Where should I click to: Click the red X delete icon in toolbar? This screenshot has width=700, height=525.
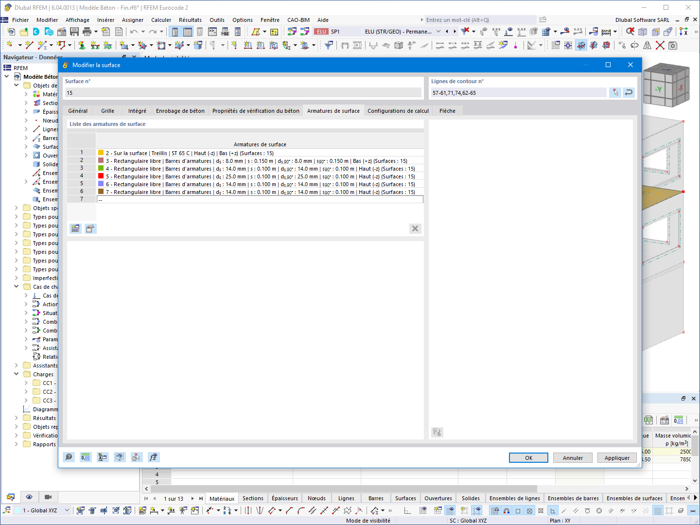(660, 45)
